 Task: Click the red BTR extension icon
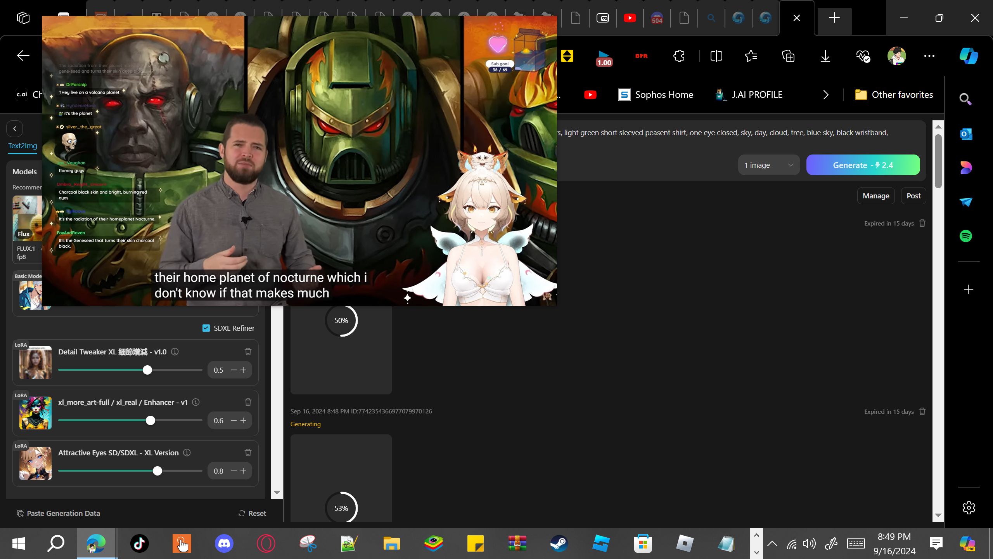tap(642, 56)
